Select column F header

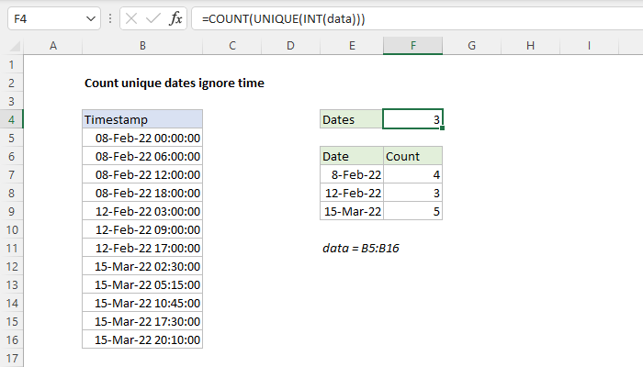pos(412,46)
